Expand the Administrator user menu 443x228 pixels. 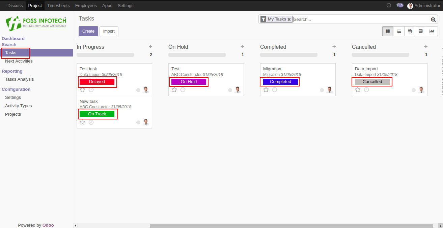point(424,5)
